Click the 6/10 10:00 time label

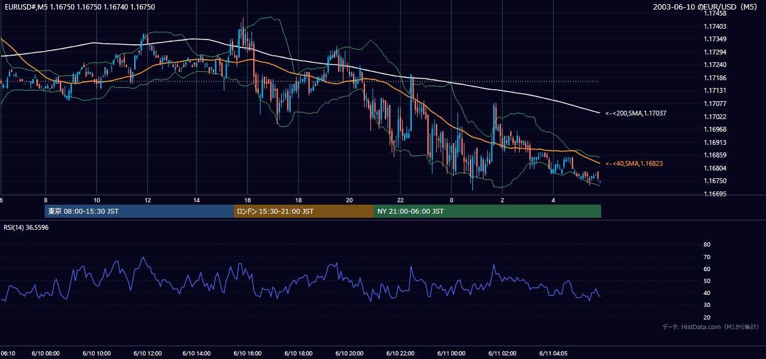click(x=96, y=353)
